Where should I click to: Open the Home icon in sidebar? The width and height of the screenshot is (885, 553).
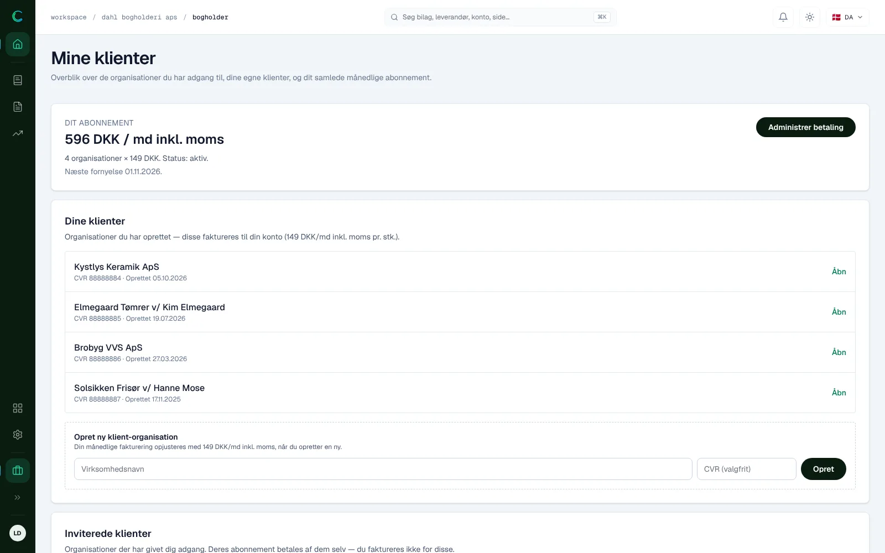[18, 44]
